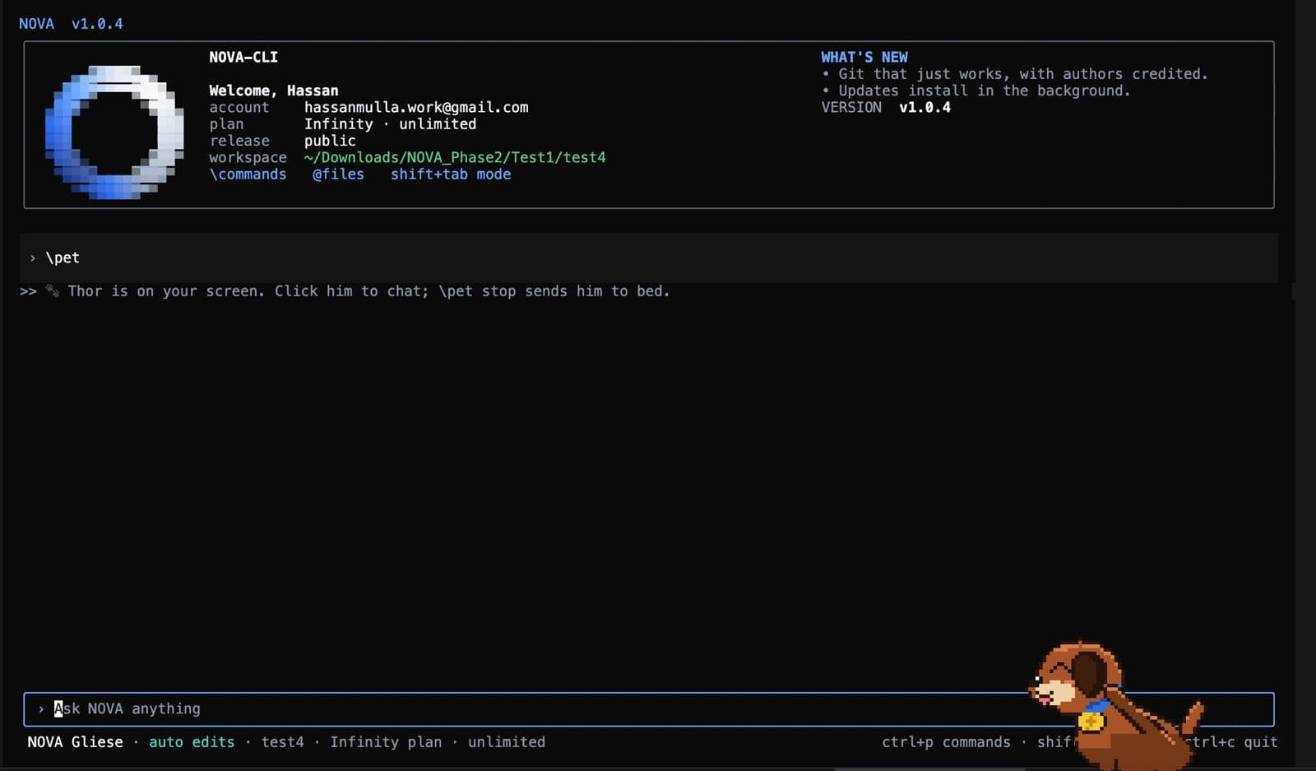This screenshot has height=771, width=1316.
Task: Click test4 in the status bar
Action: pyautogui.click(x=282, y=742)
